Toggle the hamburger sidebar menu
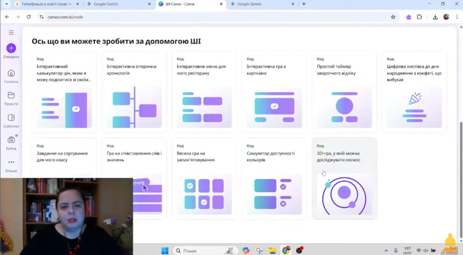This screenshot has height=255, width=463. (x=11, y=32)
